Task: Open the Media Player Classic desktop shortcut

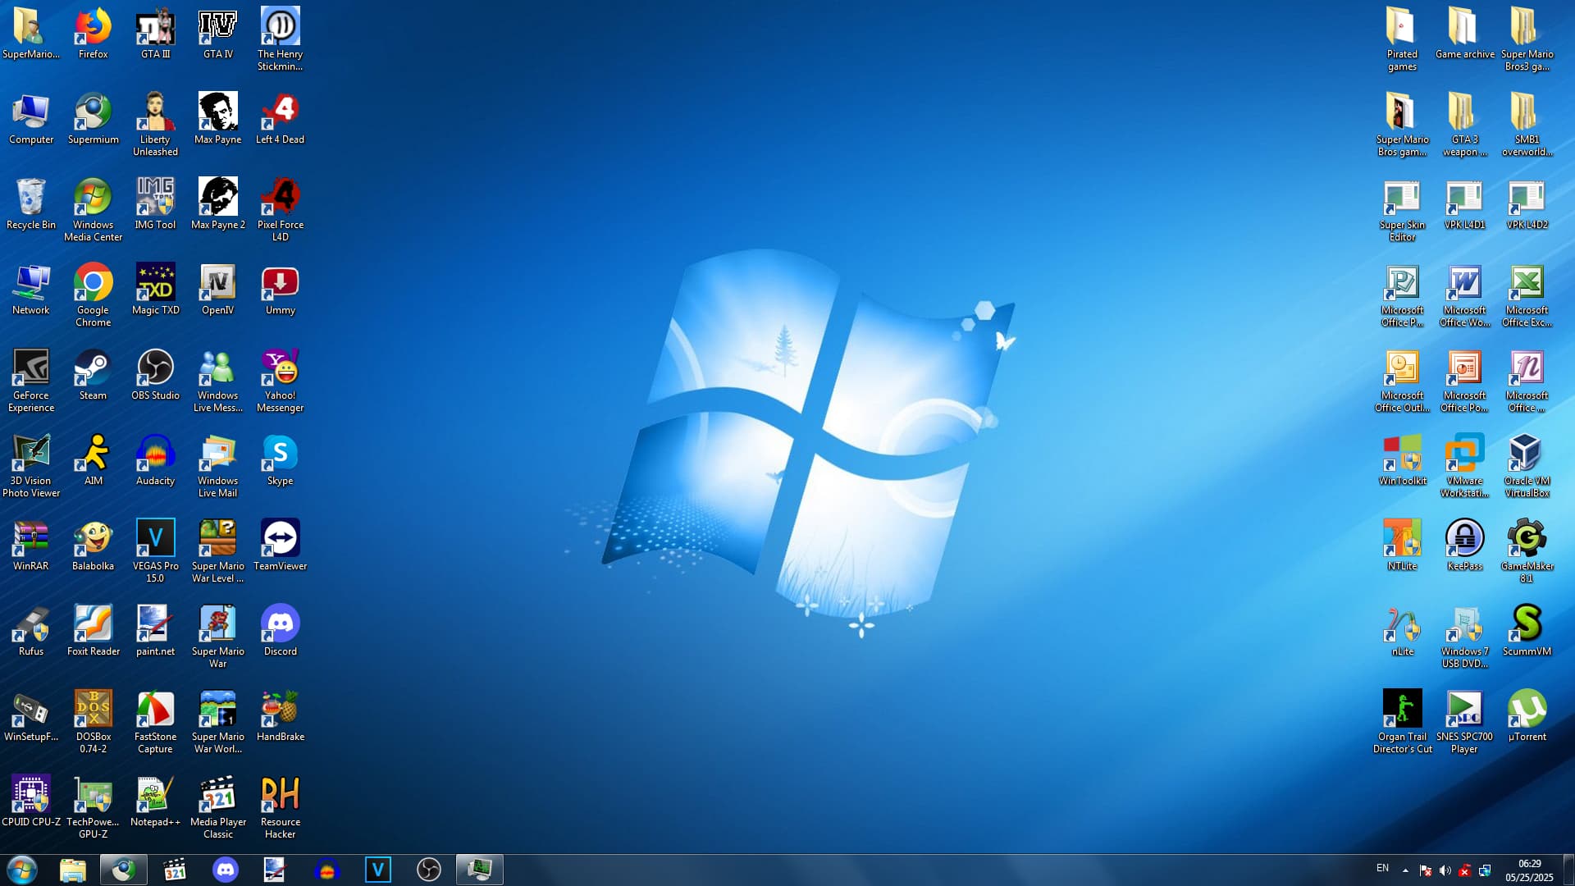Action: (217, 806)
